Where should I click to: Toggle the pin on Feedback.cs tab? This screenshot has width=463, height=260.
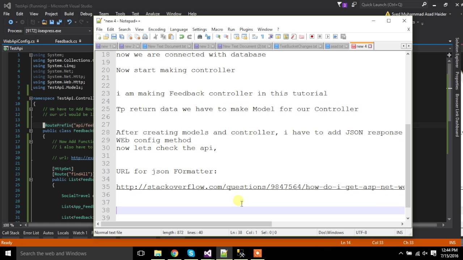point(80,41)
